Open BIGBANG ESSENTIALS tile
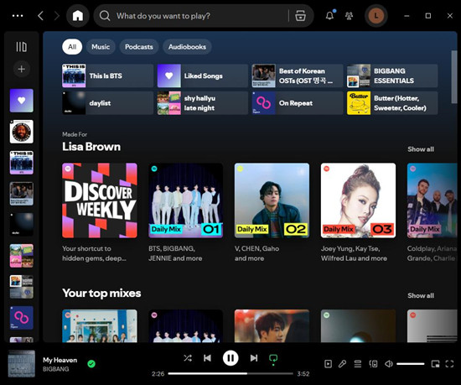This screenshot has width=461, height=385. point(392,75)
